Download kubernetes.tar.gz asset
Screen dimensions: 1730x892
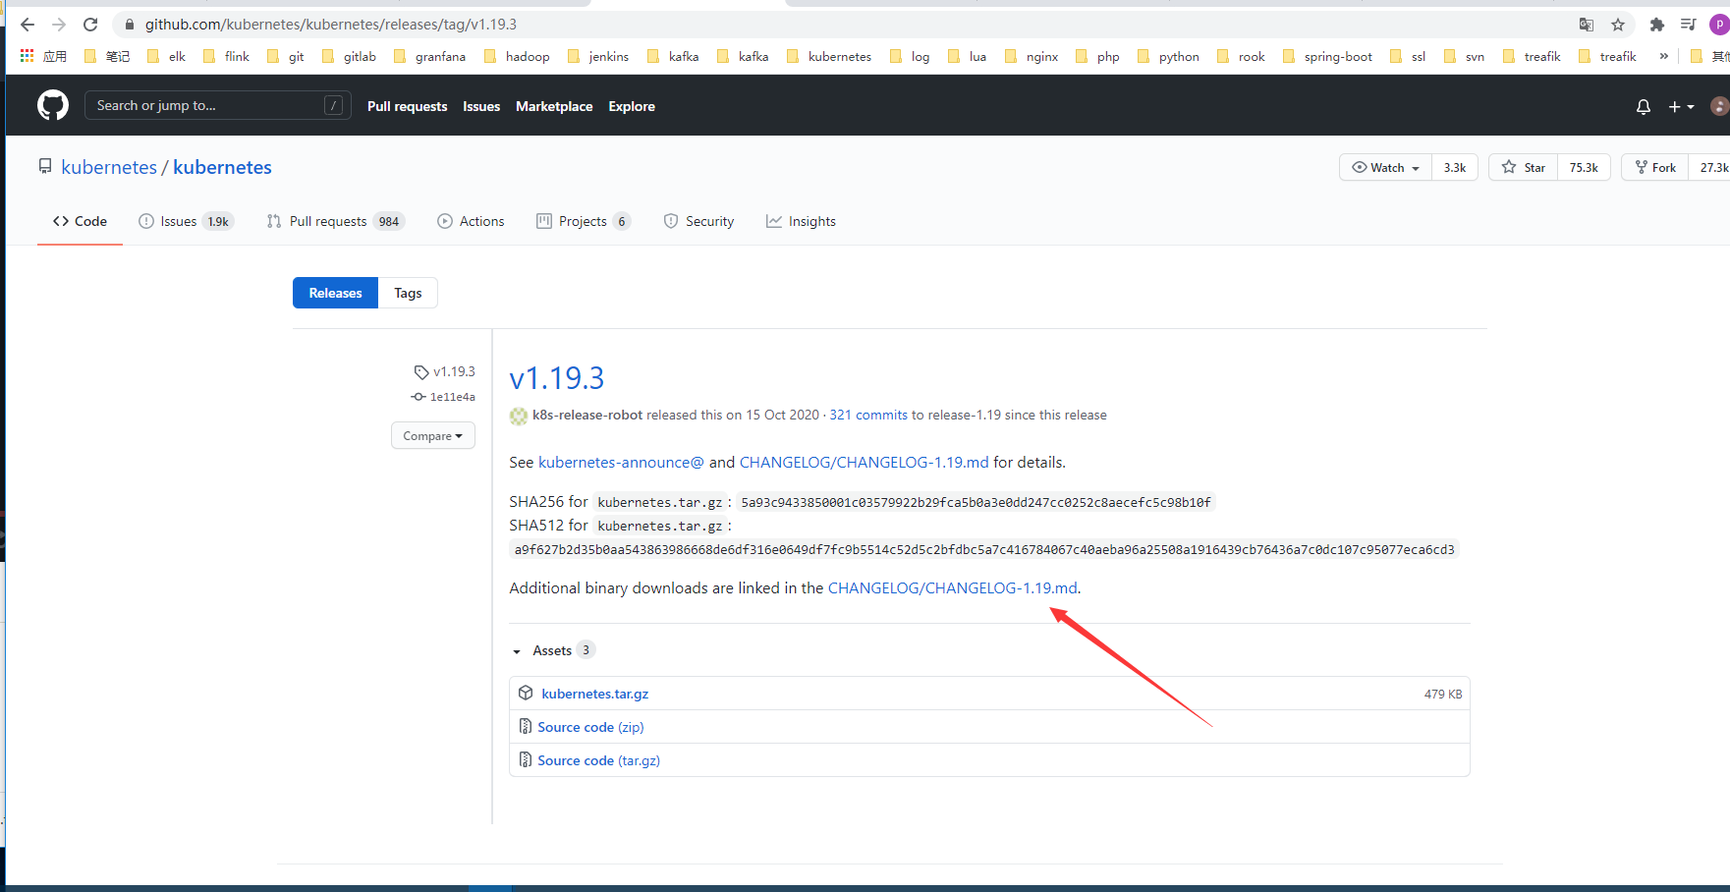click(x=595, y=694)
